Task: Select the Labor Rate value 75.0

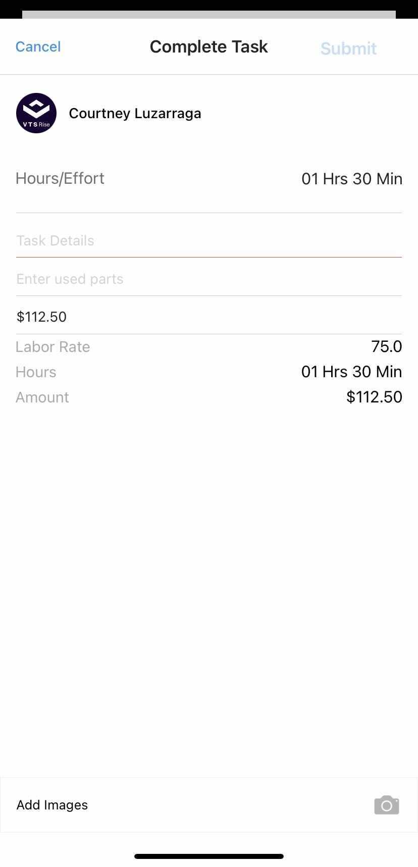Action: click(x=386, y=346)
